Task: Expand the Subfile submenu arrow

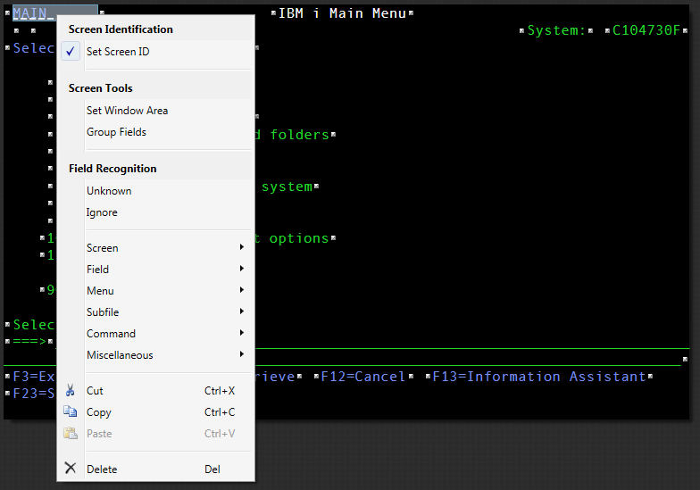Action: pyautogui.click(x=241, y=311)
